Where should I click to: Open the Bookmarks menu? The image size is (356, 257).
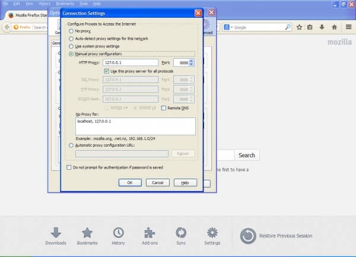65,4
